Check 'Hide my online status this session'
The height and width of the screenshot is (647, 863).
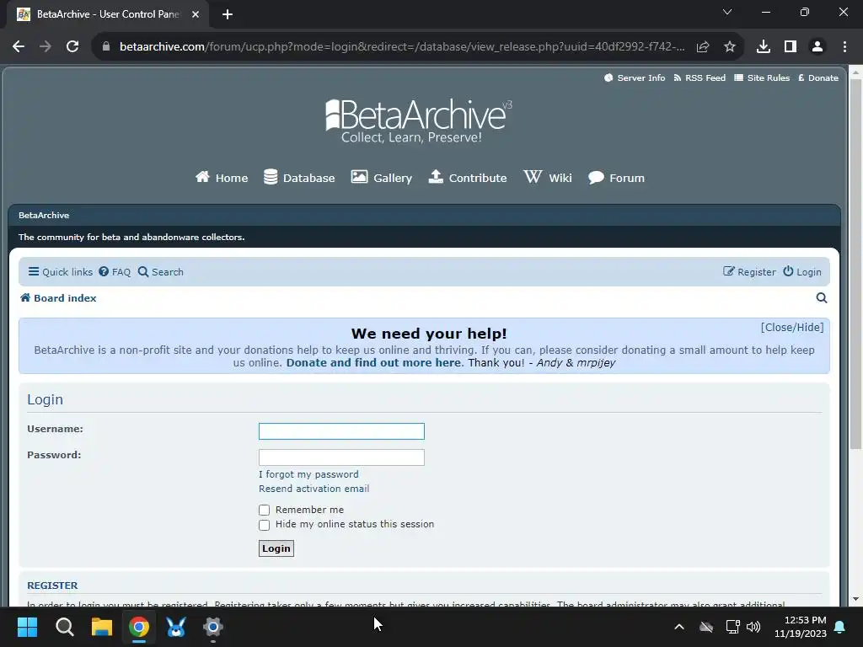(x=264, y=526)
